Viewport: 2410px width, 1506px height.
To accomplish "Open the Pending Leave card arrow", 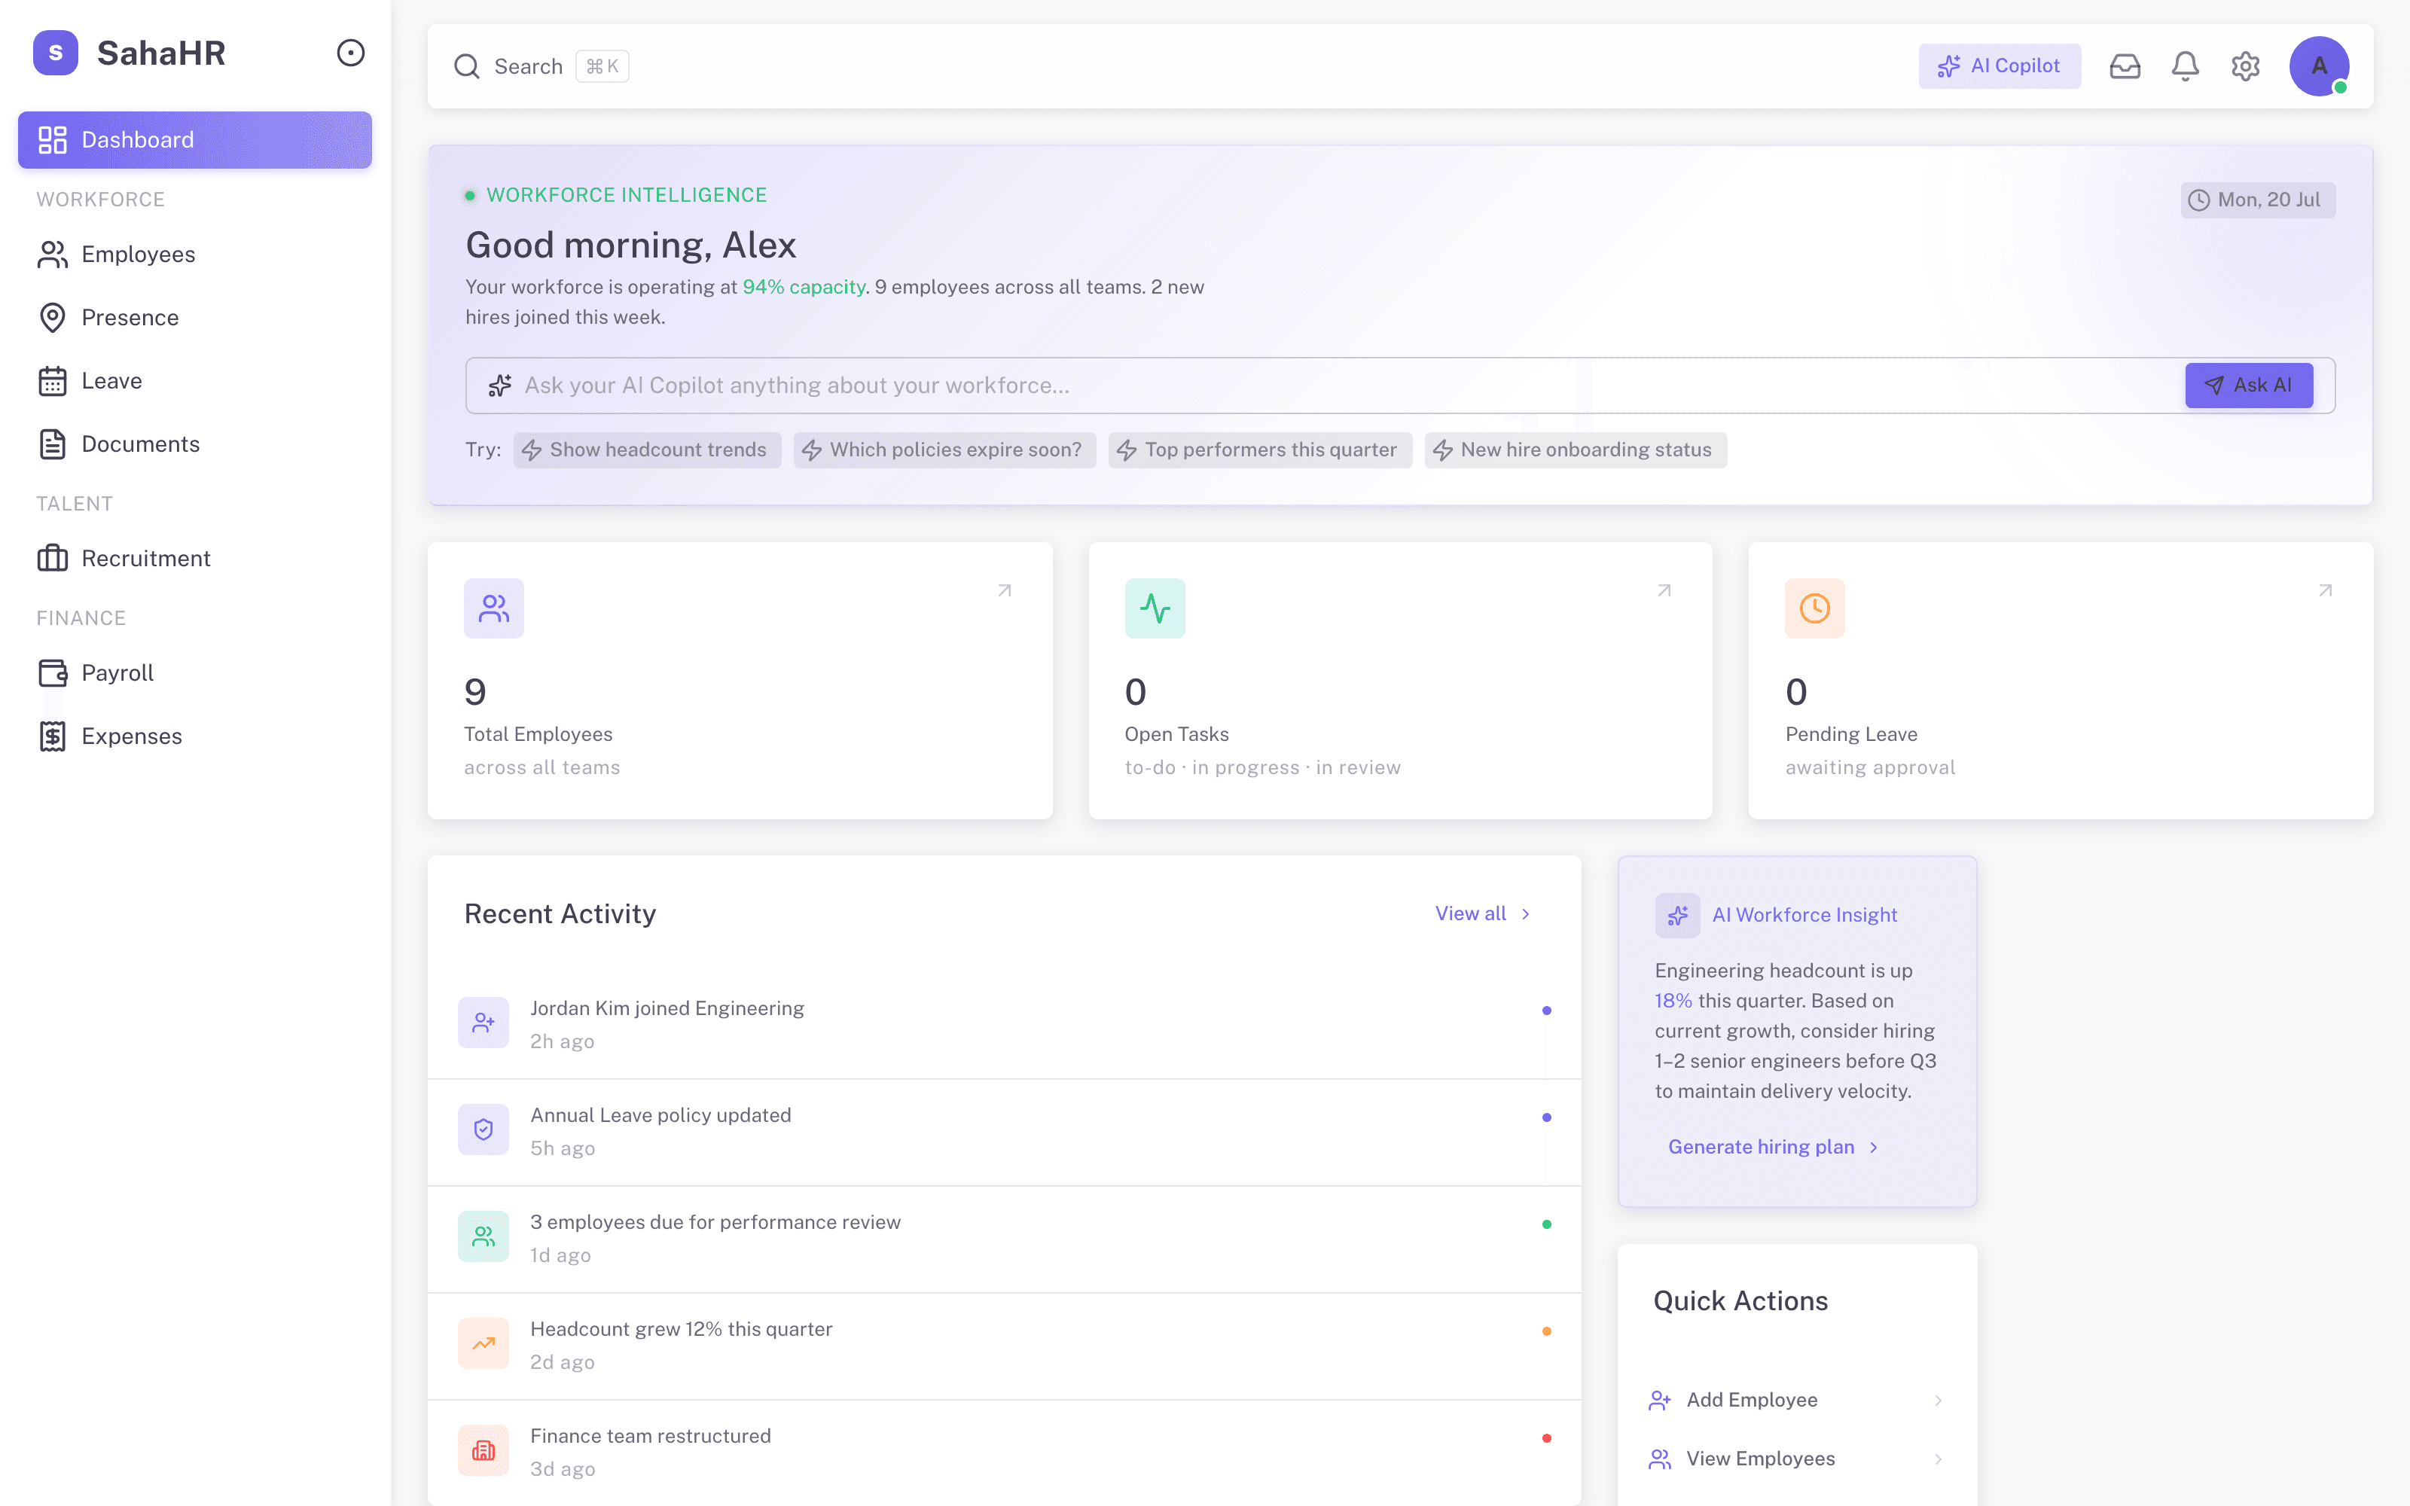I will (2326, 590).
